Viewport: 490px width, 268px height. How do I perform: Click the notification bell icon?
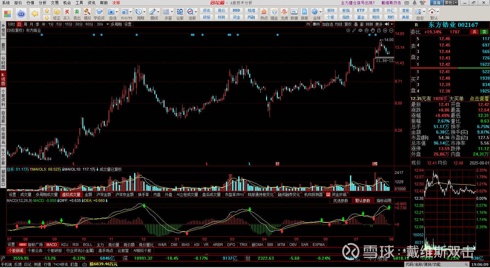pyautogui.click(x=415, y=3)
